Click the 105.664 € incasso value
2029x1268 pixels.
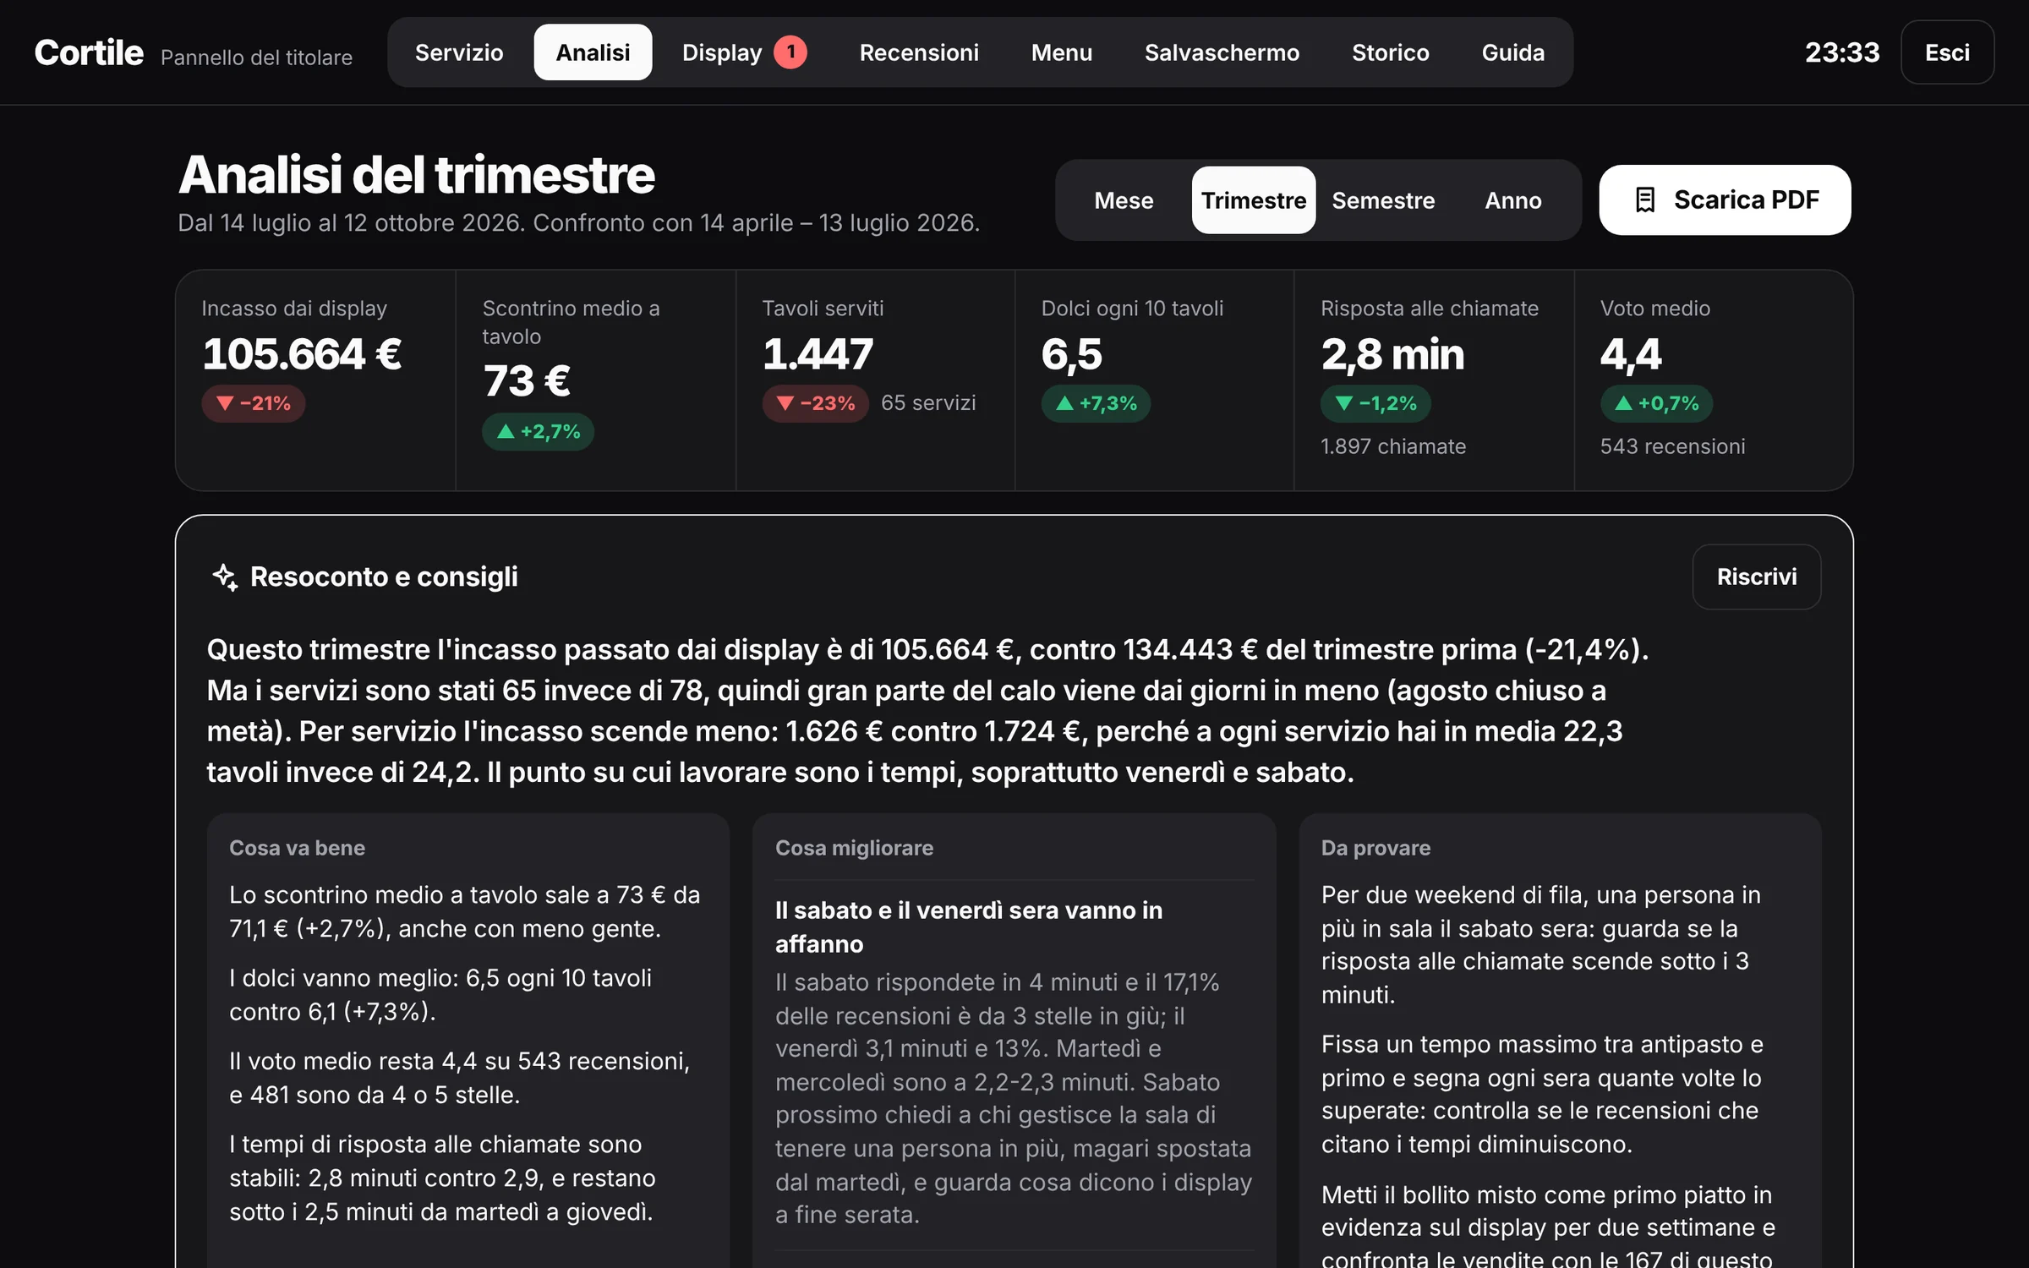coord(302,353)
